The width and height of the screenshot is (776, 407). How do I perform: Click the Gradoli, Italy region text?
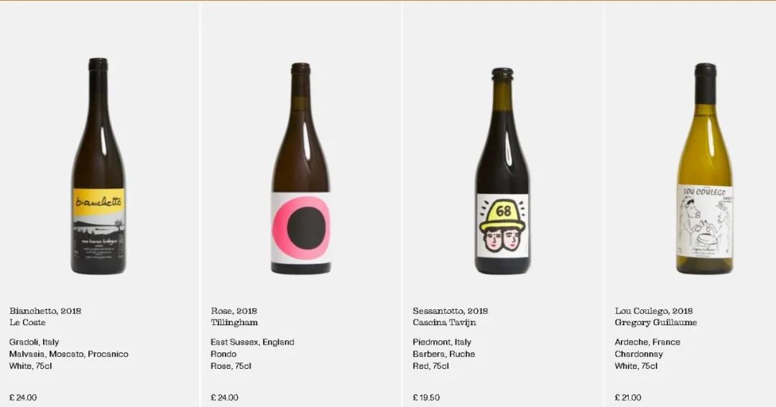coord(34,342)
